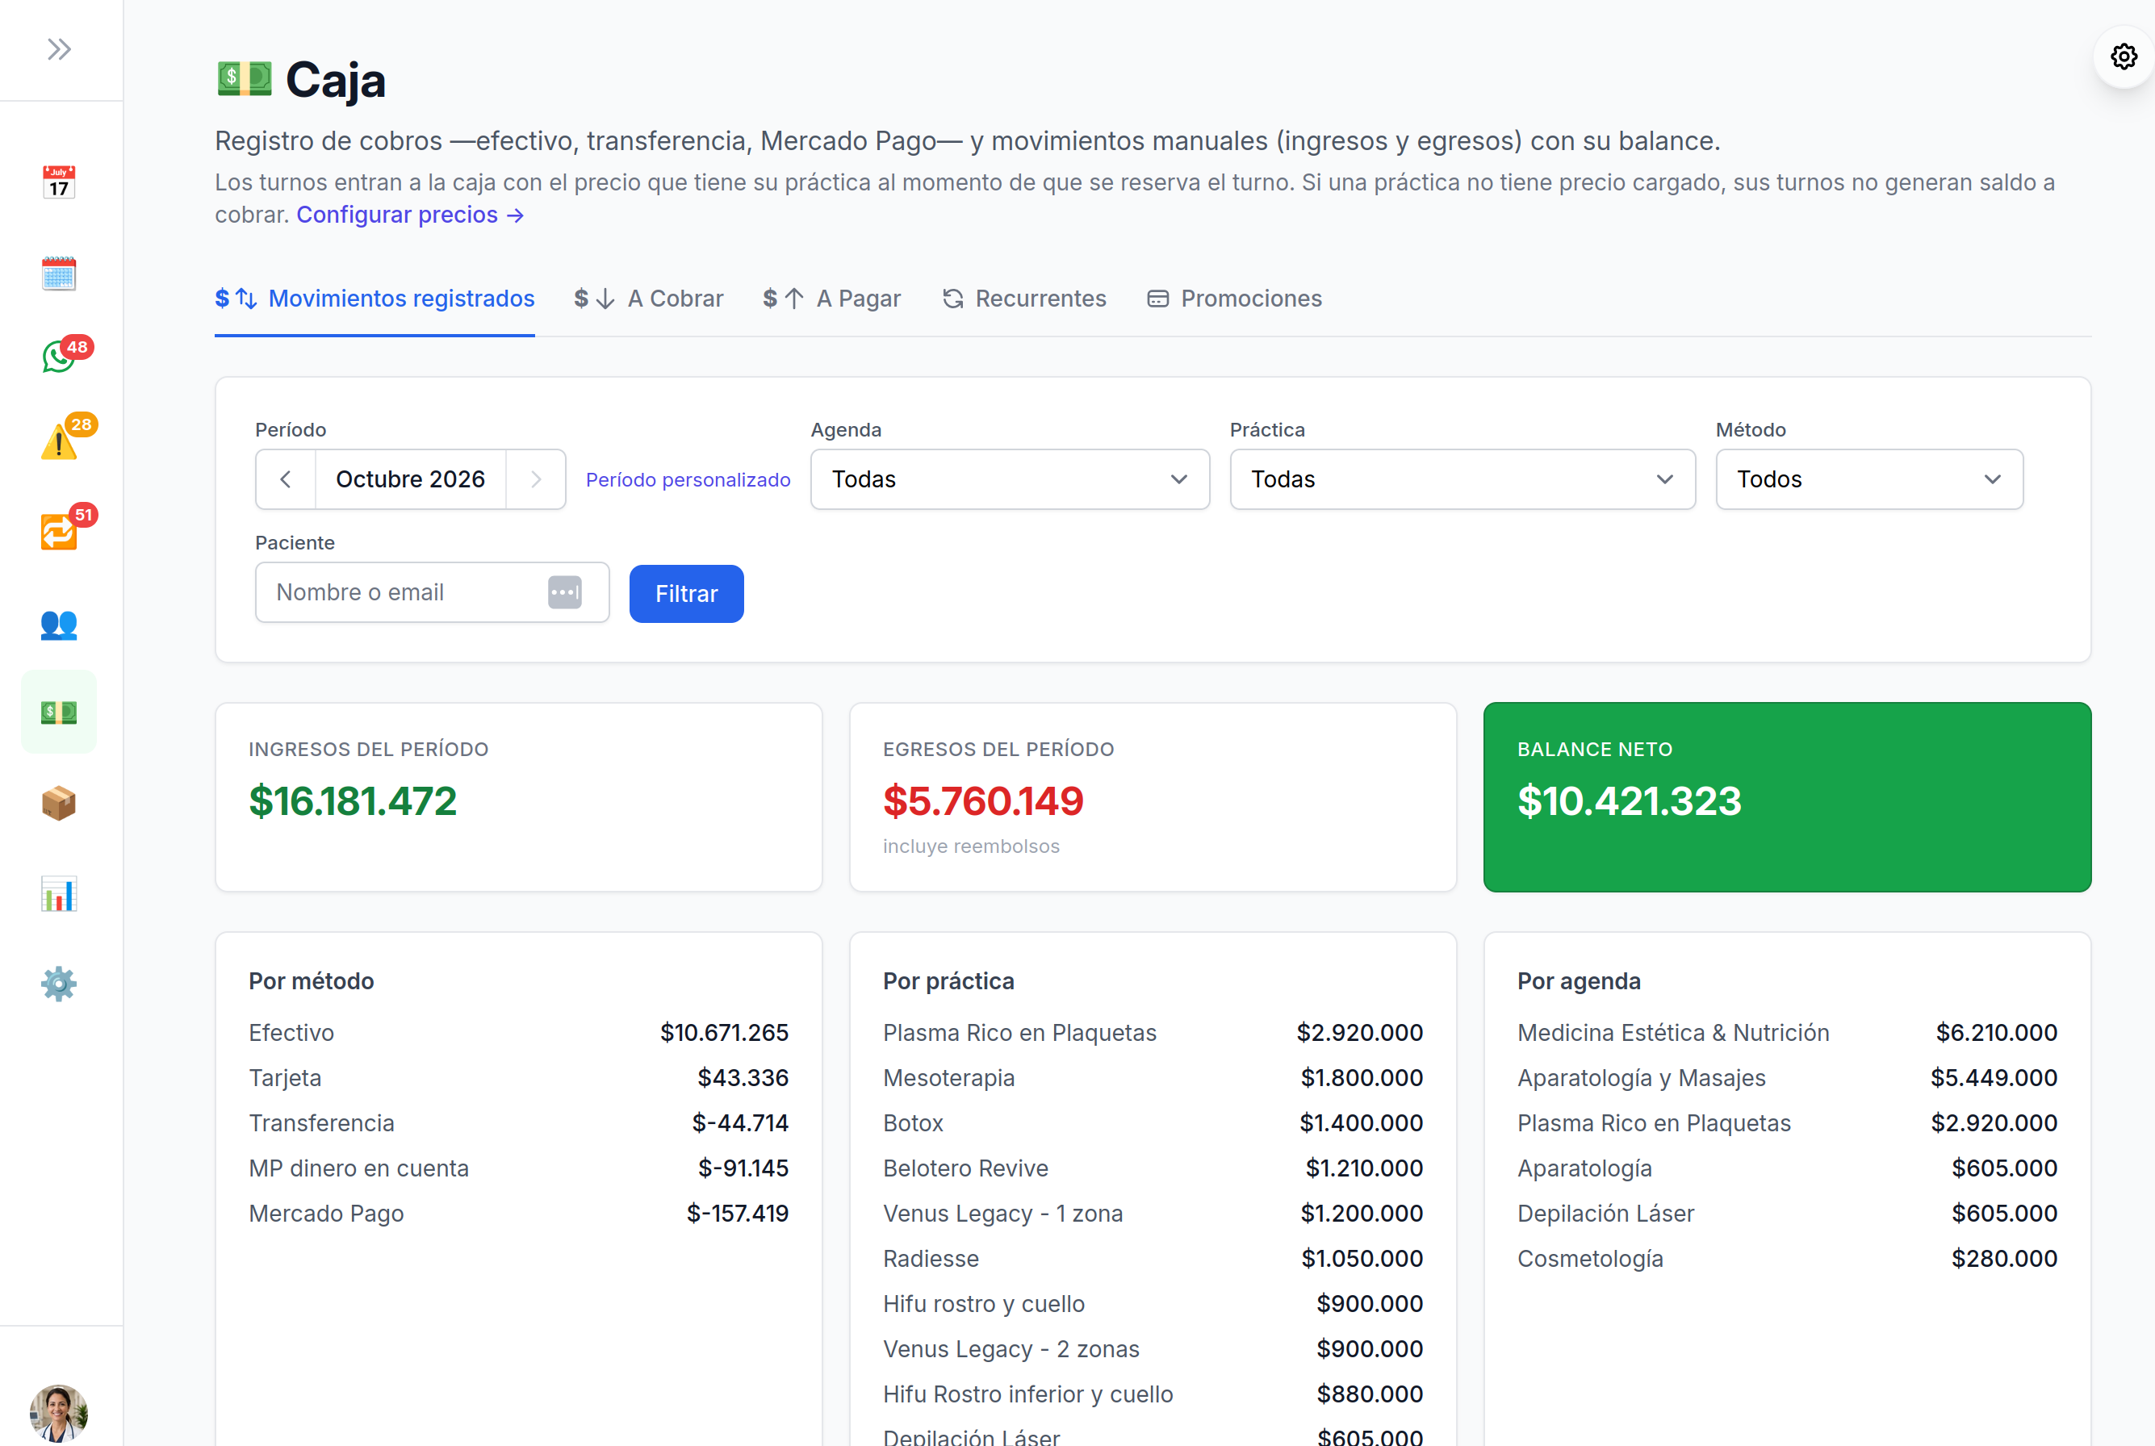The height and width of the screenshot is (1446, 2155).
Task: Click the Ingresos del período amount $16.181.472
Action: (353, 800)
